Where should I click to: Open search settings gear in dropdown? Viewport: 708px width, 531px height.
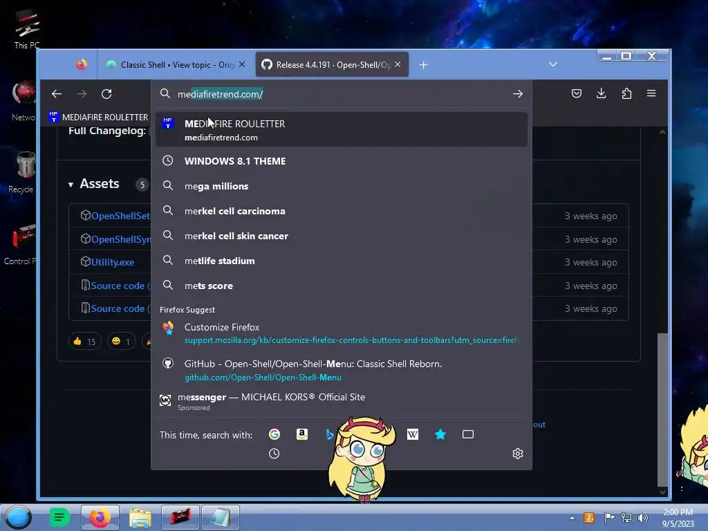[x=517, y=454]
